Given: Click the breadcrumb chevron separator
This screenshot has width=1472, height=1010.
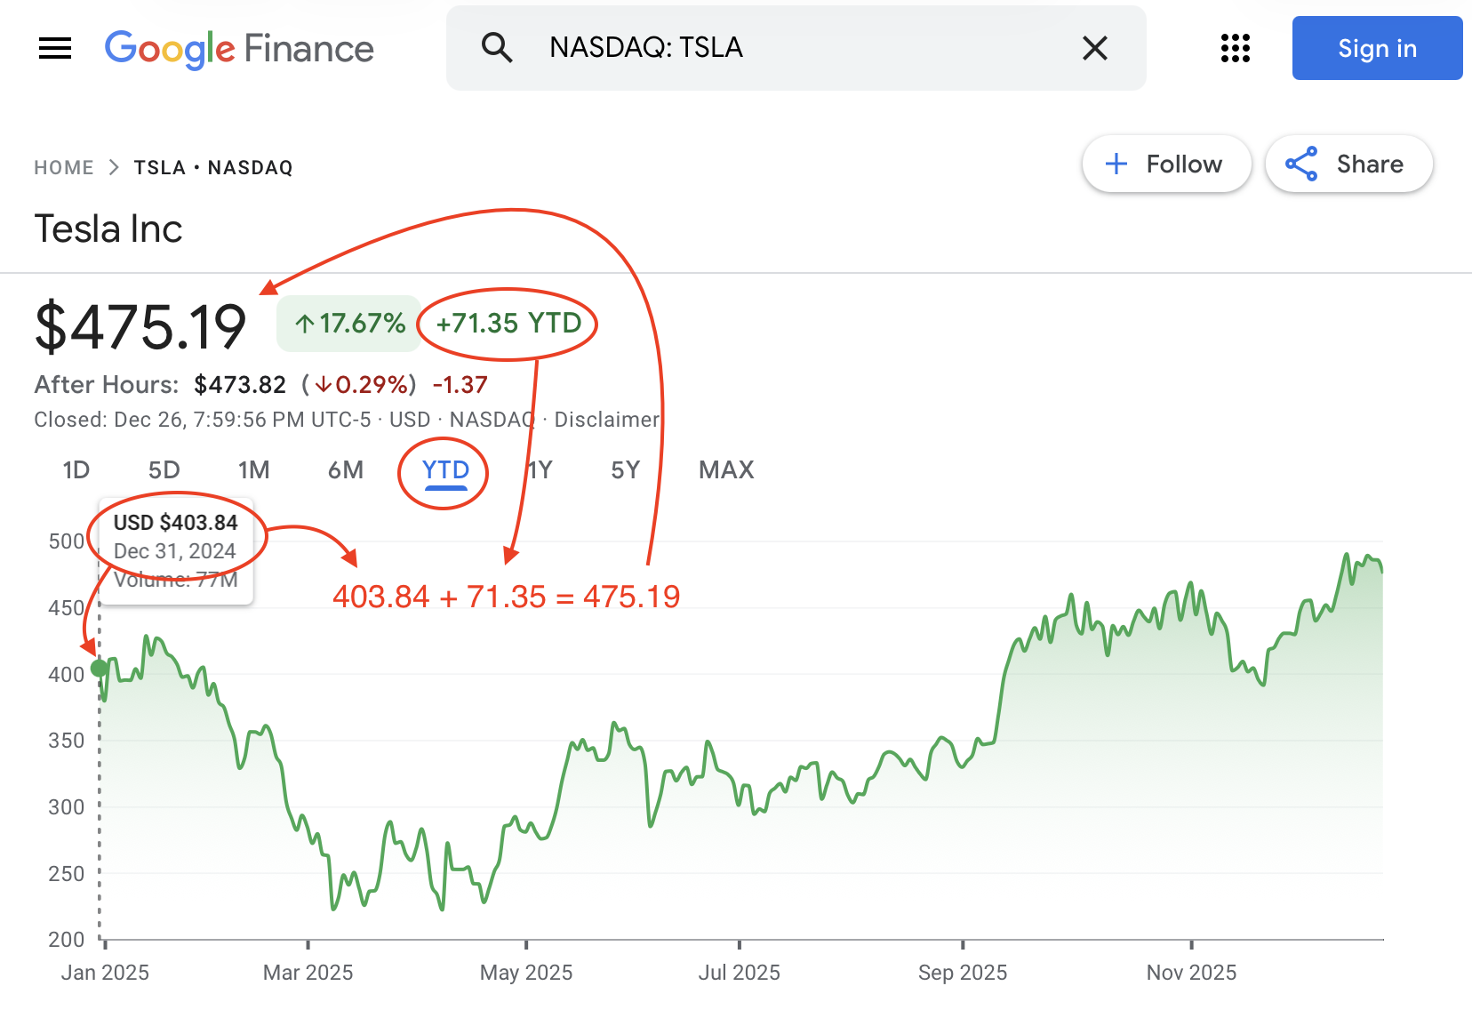Looking at the screenshot, I should tap(114, 168).
